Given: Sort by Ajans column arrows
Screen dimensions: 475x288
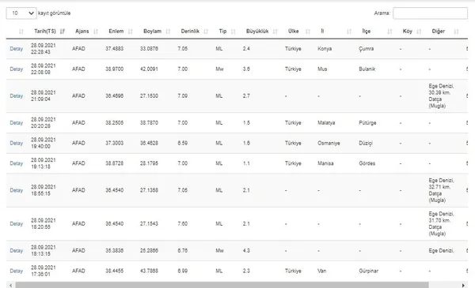Looking at the screenshot, I should (96, 32).
